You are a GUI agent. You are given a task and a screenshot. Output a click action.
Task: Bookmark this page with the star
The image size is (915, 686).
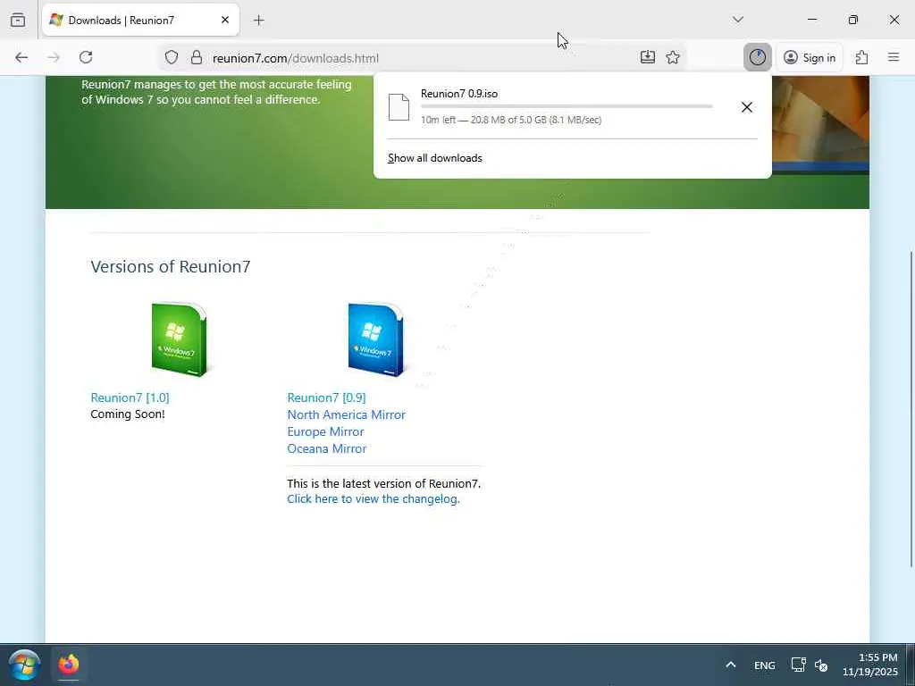click(x=673, y=57)
